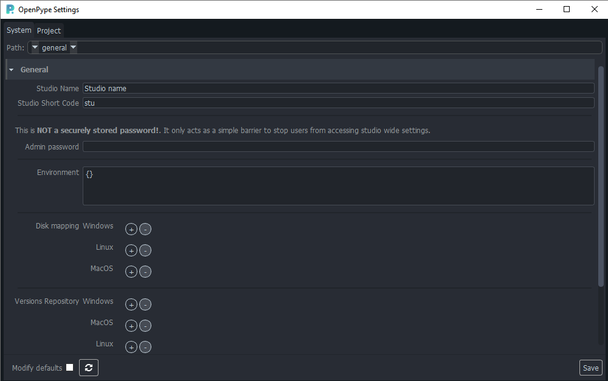The width and height of the screenshot is (608, 381).
Task: Add a Windows versions repository path
Action: pyautogui.click(x=131, y=304)
